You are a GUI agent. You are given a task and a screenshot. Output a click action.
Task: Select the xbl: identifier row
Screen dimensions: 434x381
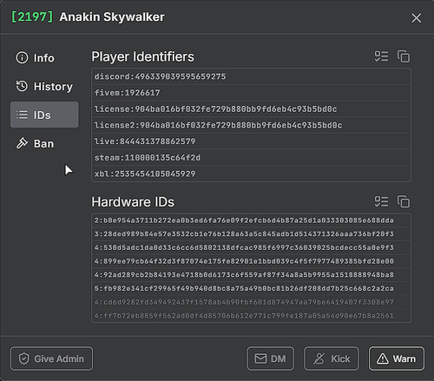tap(251, 174)
